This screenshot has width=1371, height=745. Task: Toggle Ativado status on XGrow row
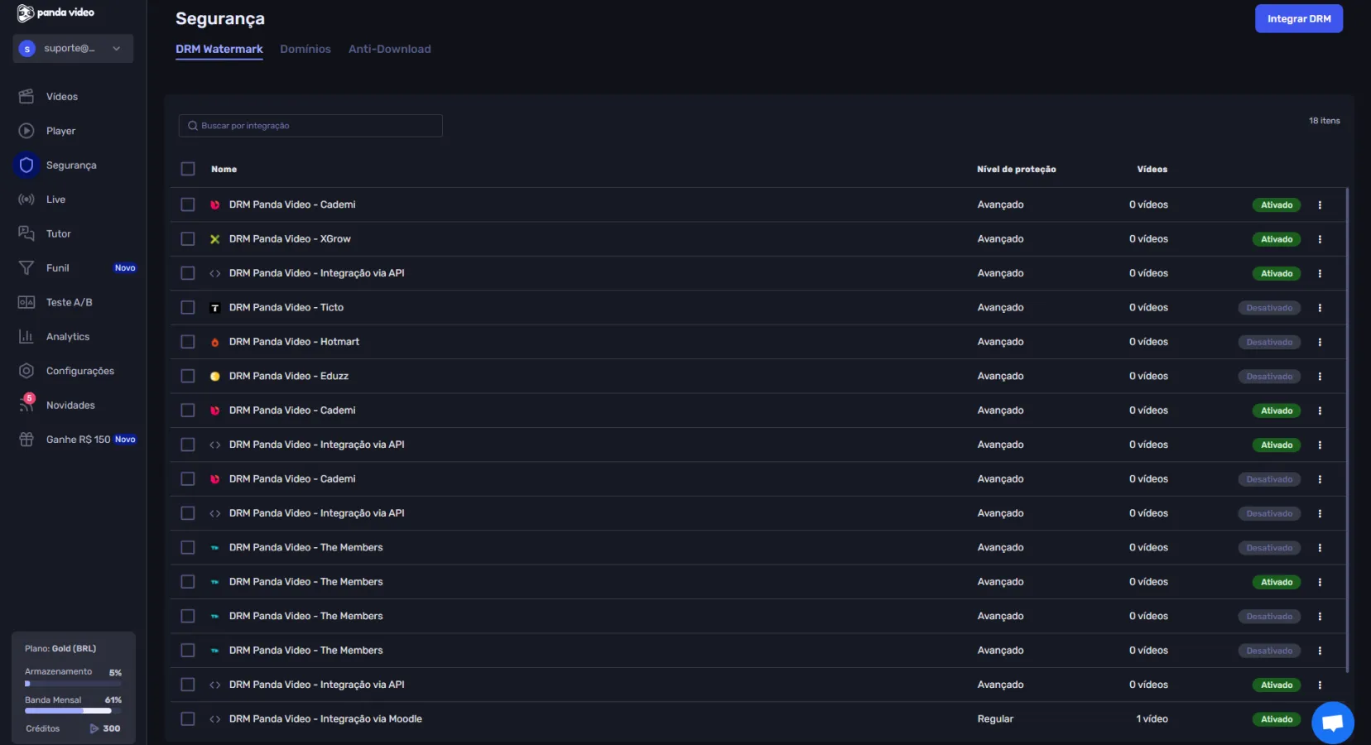click(x=1276, y=239)
